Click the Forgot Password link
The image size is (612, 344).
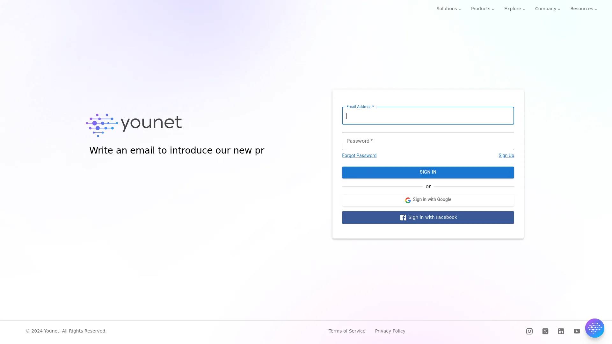(x=359, y=155)
